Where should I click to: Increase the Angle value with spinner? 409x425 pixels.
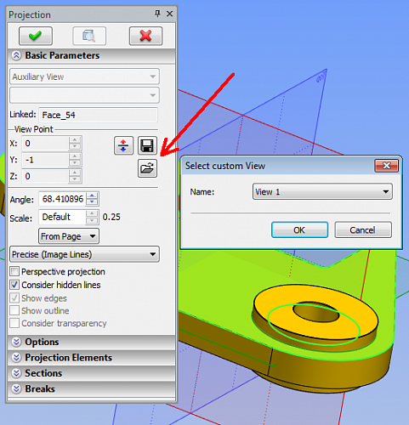(x=92, y=195)
